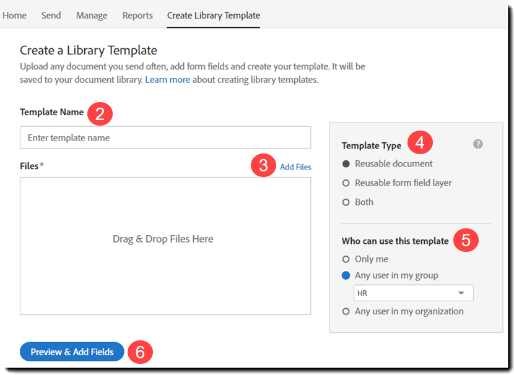
Task: Click the red numbered badge 6
Action: click(140, 351)
